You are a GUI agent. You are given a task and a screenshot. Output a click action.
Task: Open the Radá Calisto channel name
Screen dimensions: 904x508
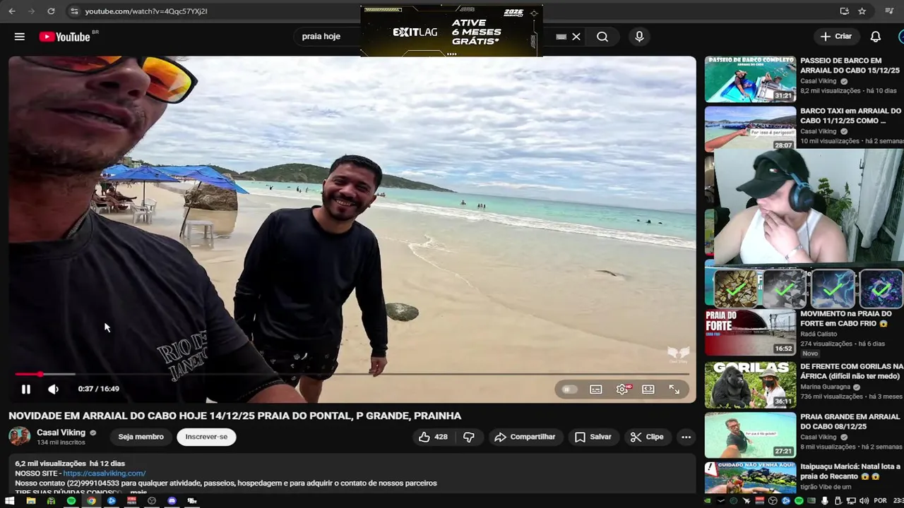[x=819, y=334]
